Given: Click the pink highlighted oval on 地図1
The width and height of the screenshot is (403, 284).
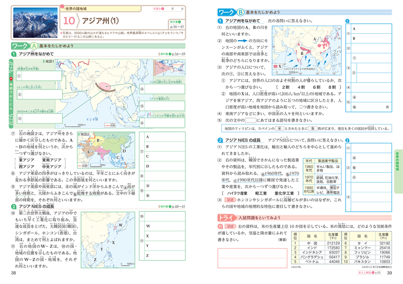Looking at the screenshot, I should pos(105,86).
